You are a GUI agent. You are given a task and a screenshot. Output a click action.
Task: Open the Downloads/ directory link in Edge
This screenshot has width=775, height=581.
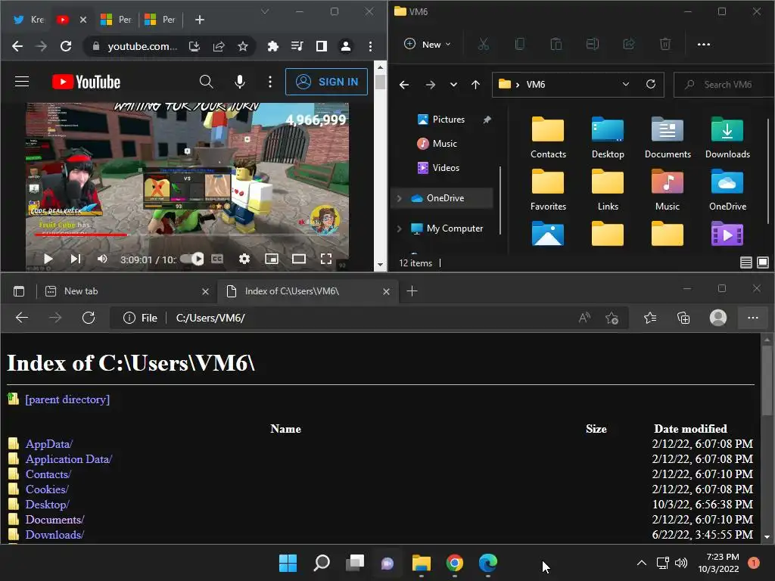pyautogui.click(x=54, y=535)
